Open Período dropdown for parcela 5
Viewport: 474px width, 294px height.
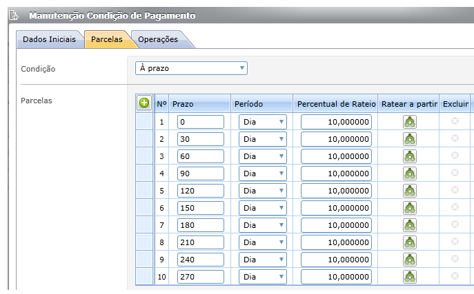[263, 191]
